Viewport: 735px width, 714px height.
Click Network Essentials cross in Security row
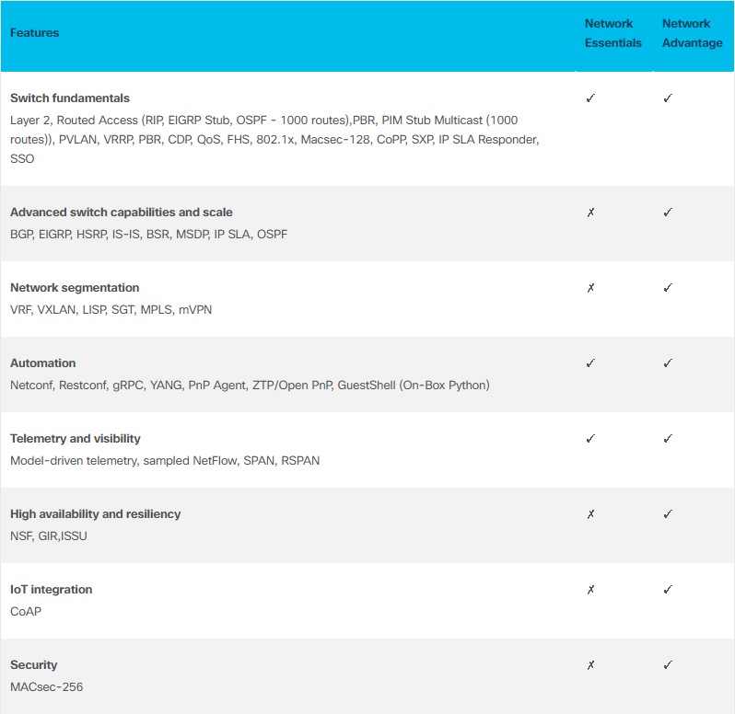coord(590,665)
